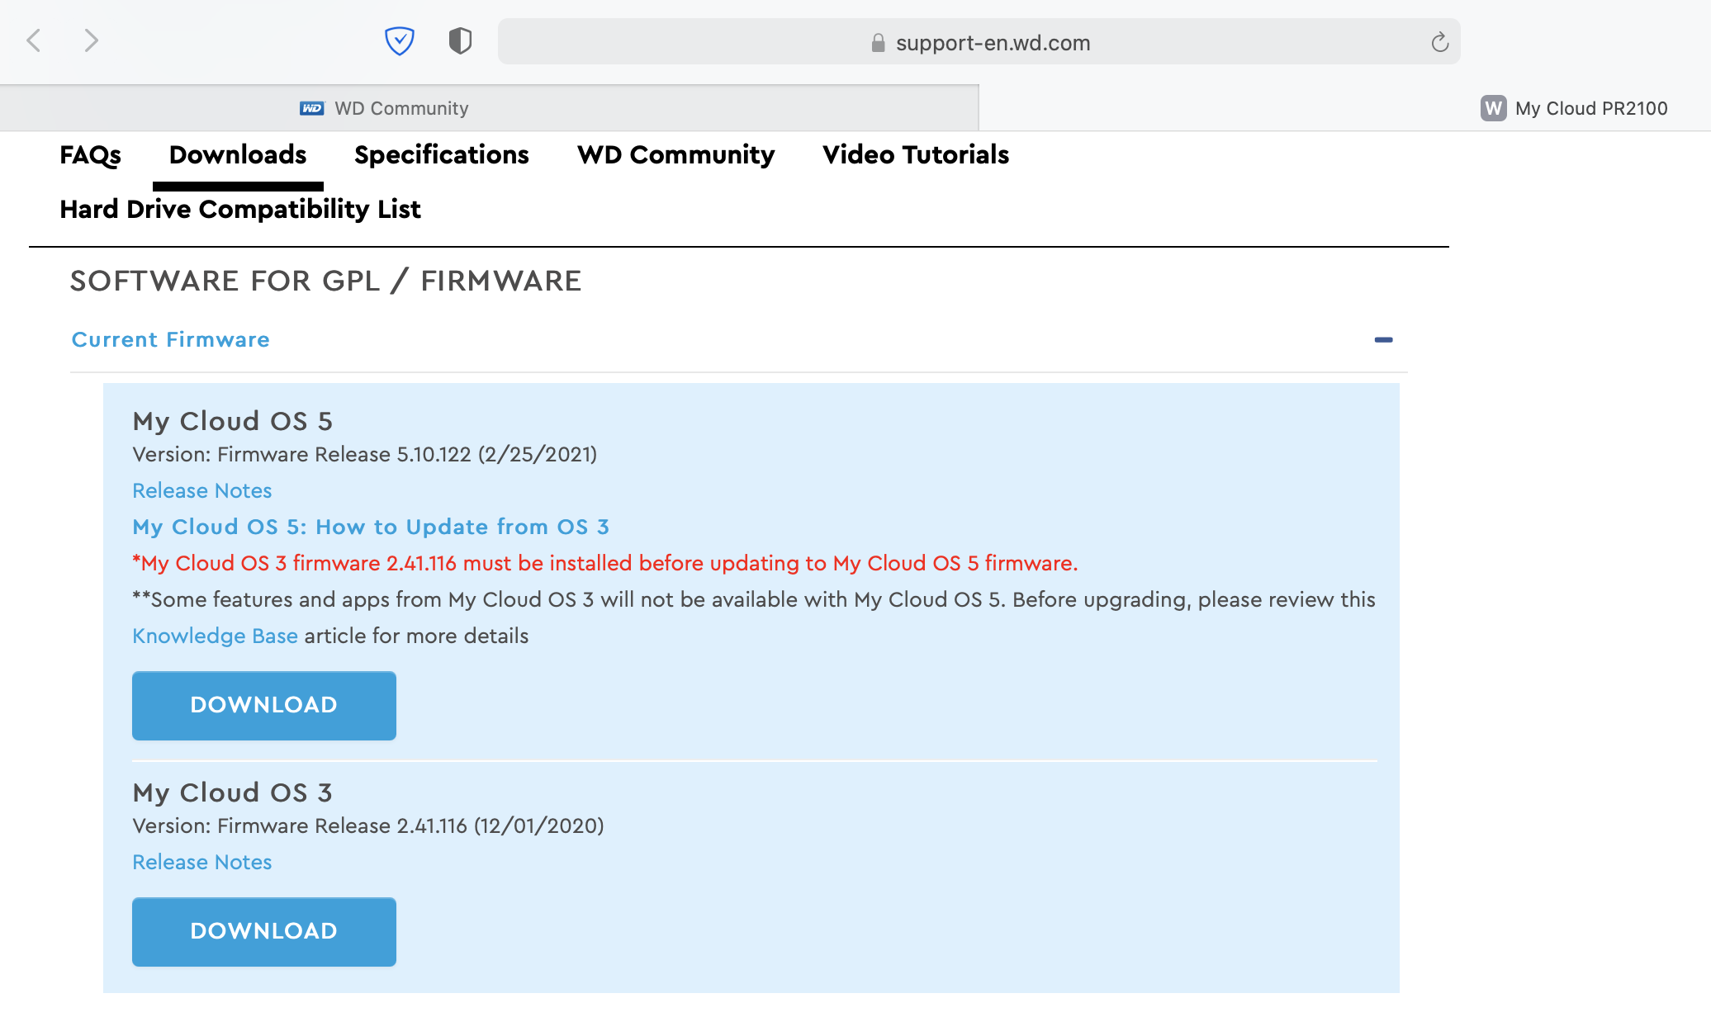Click the Software for GPL / Firmware heading
Viewport: 1711px width, 1017px height.
point(326,281)
